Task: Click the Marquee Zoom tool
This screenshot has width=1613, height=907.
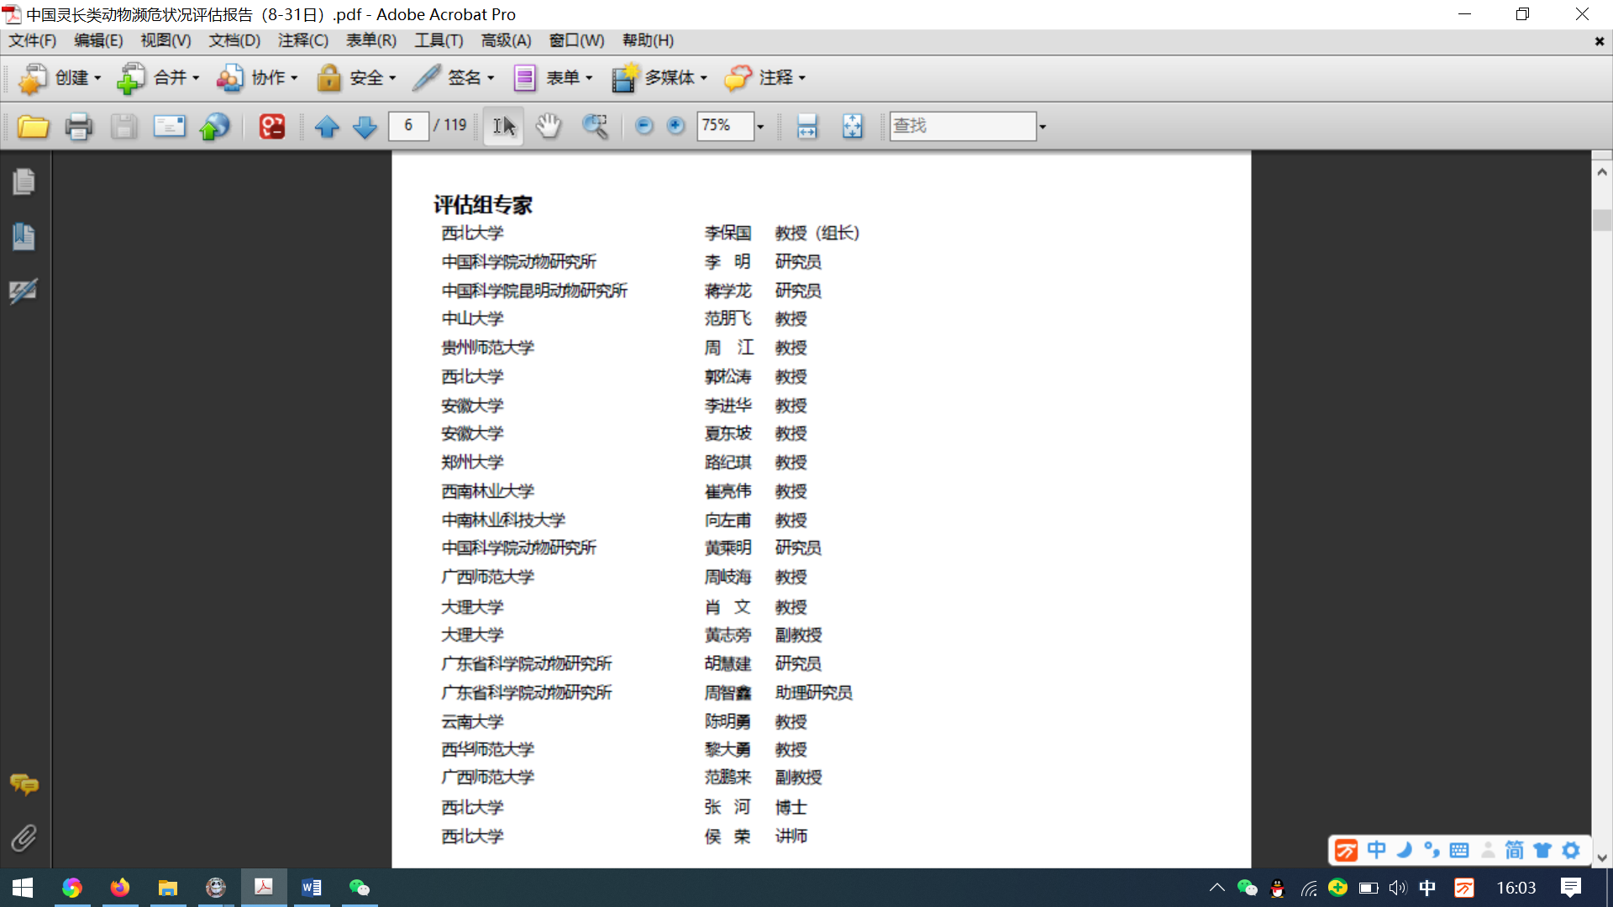Action: pyautogui.click(x=595, y=127)
